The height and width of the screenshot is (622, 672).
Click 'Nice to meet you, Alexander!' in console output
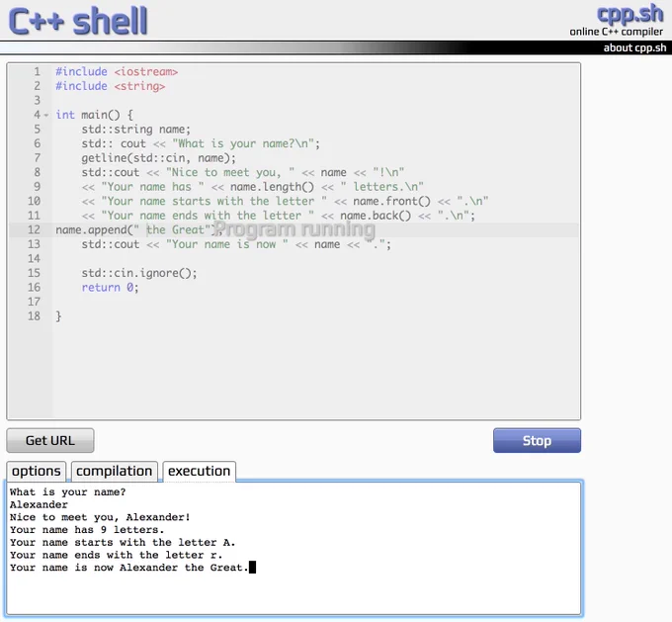click(x=100, y=517)
